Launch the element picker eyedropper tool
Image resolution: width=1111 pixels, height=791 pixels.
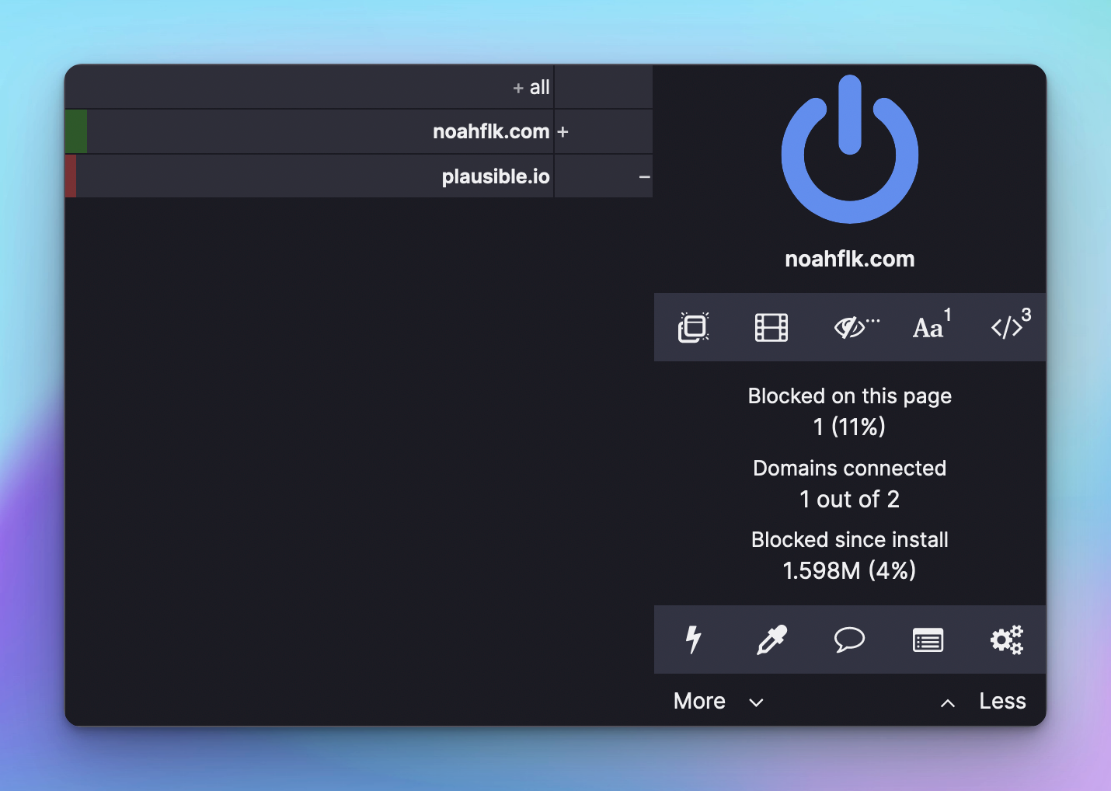(771, 640)
